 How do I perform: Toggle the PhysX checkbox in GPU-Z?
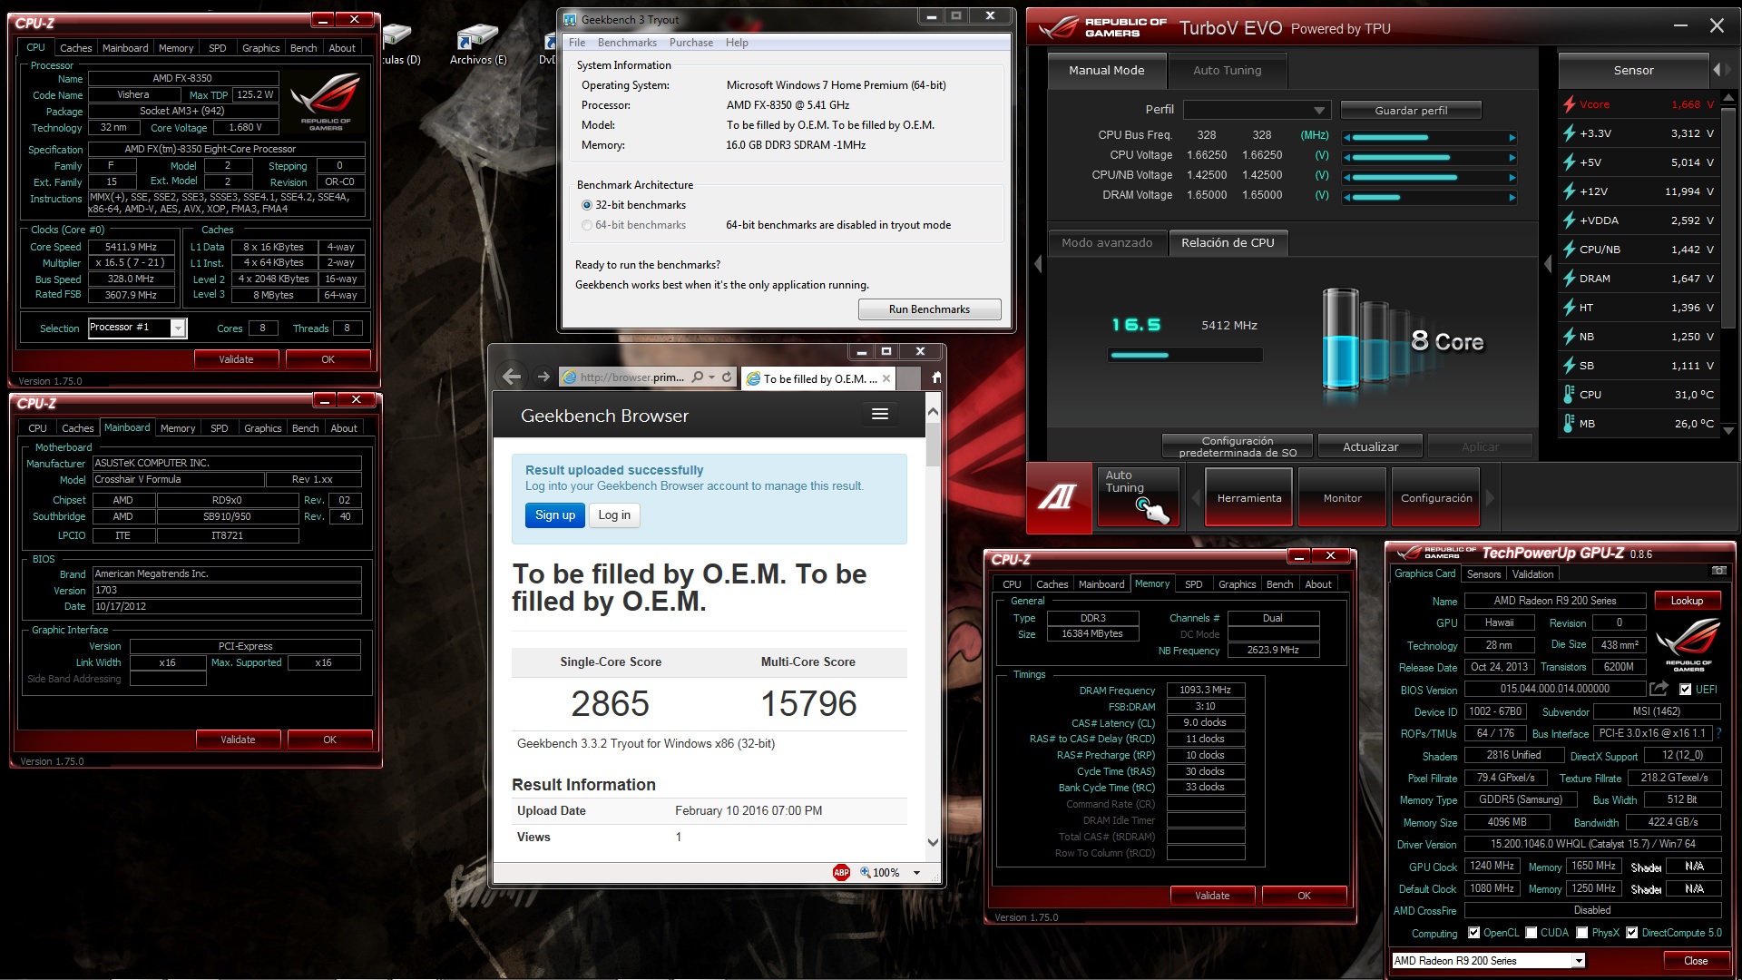point(1582,933)
